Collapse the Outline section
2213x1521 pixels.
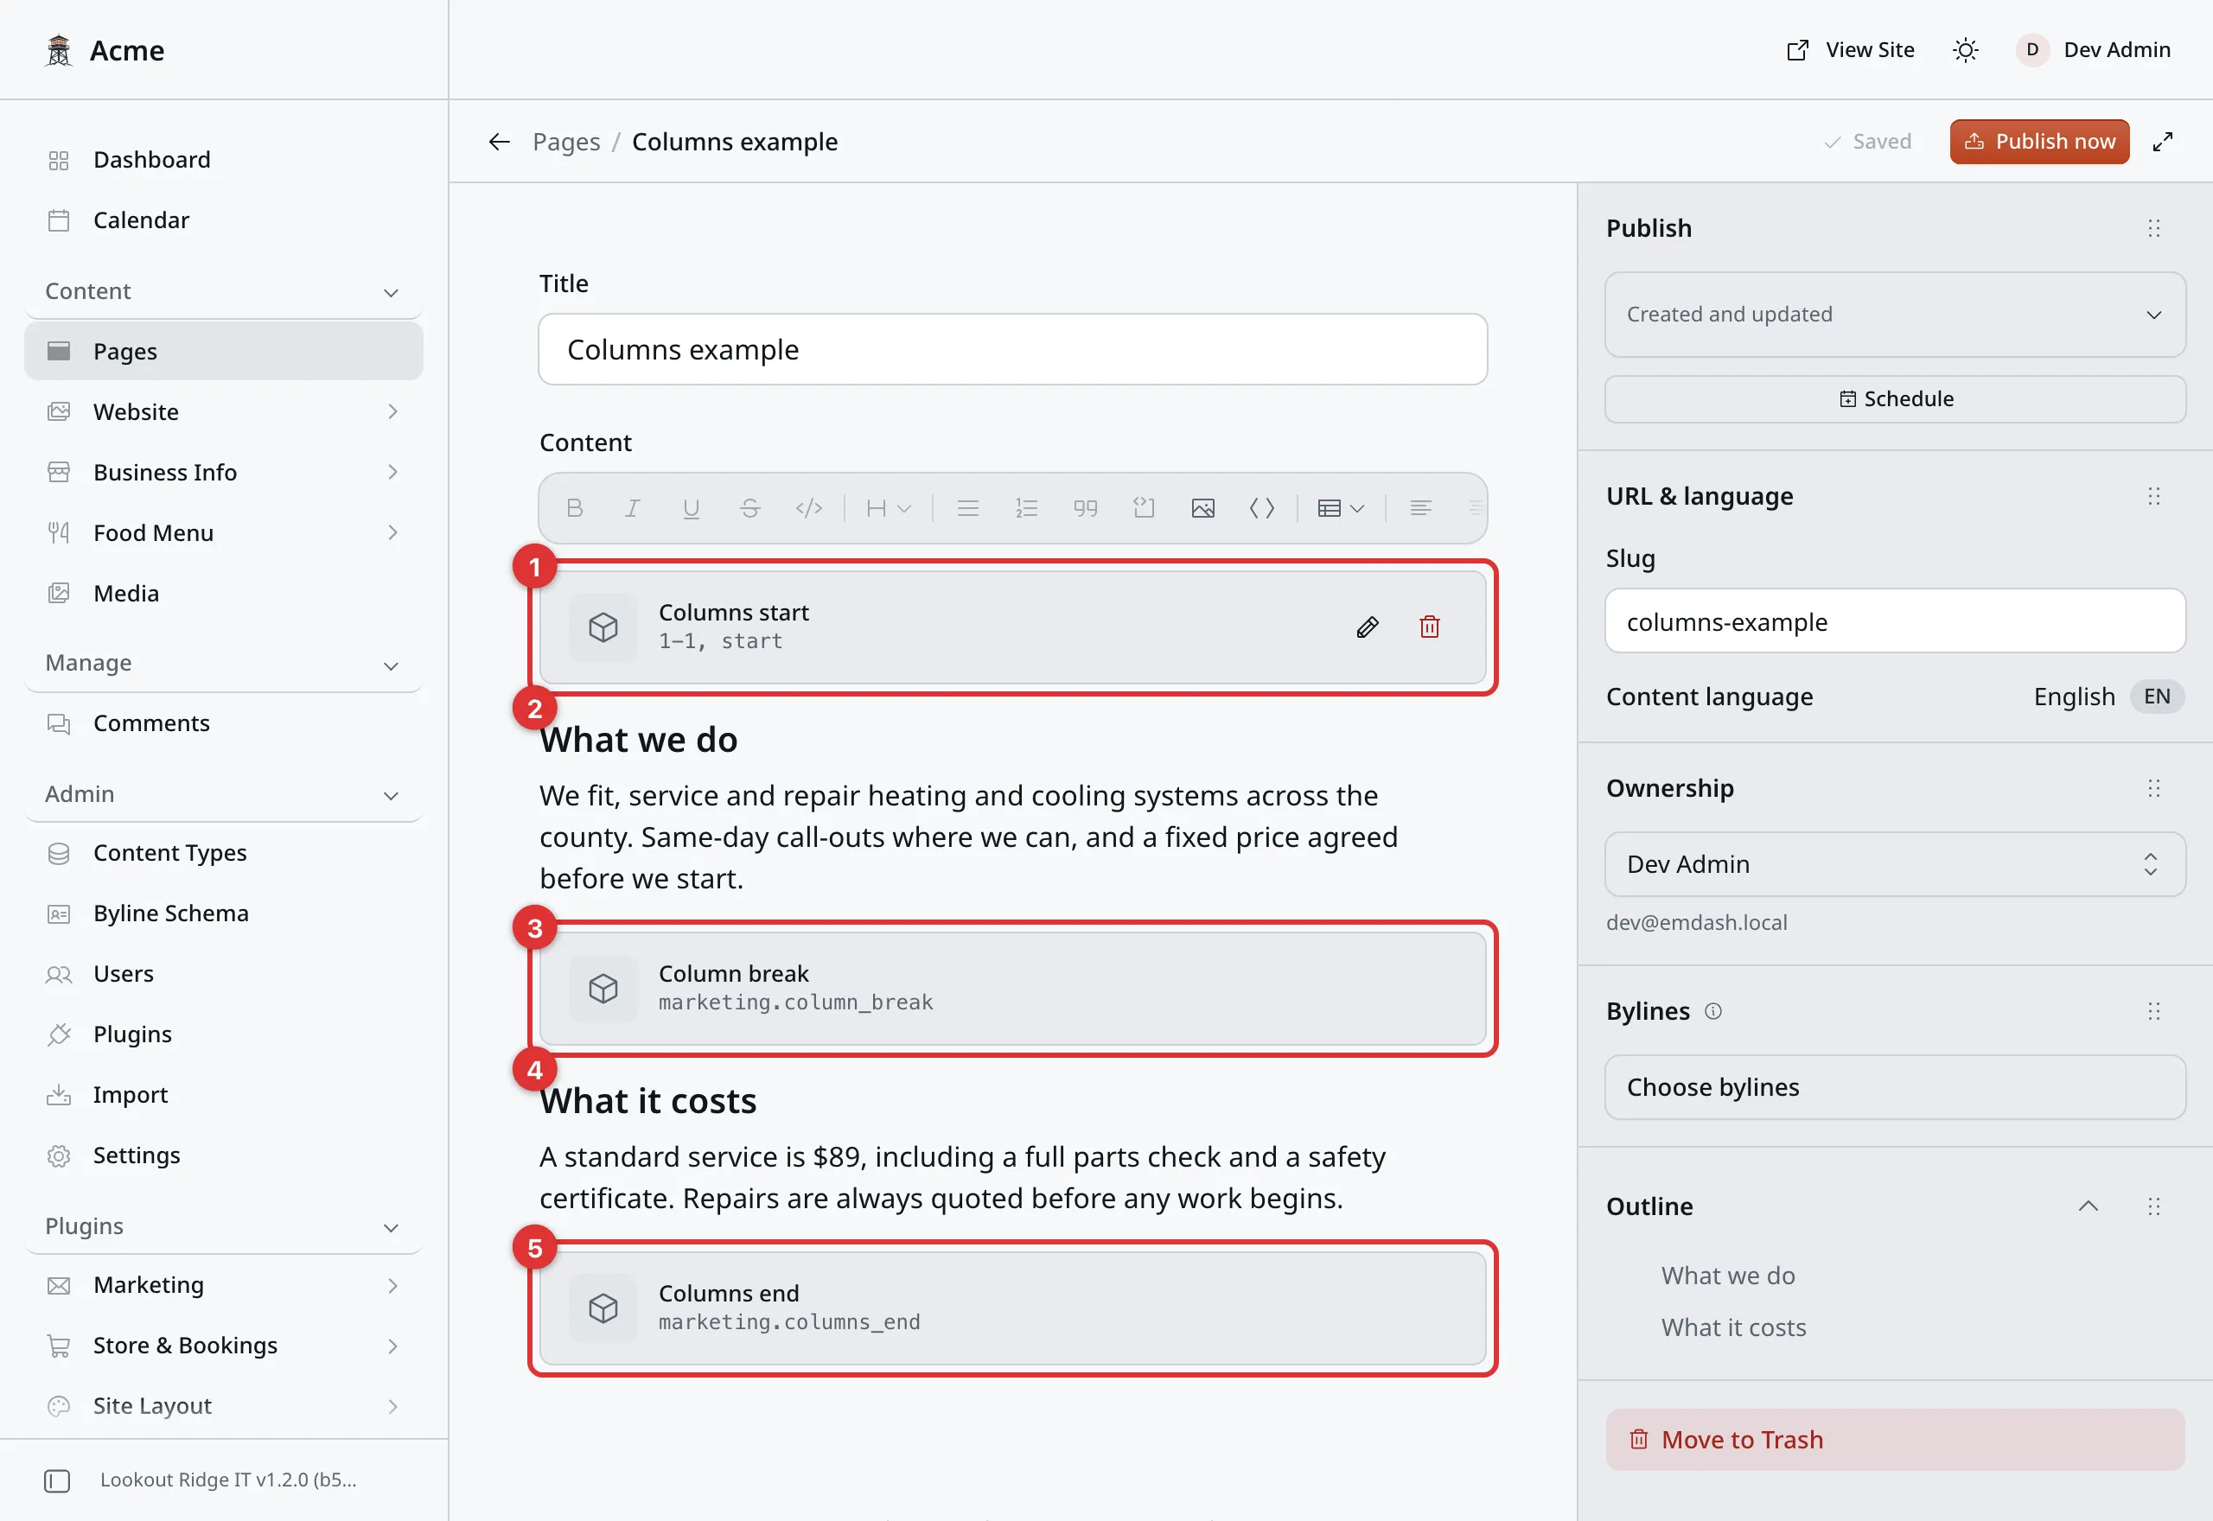point(2087,1206)
